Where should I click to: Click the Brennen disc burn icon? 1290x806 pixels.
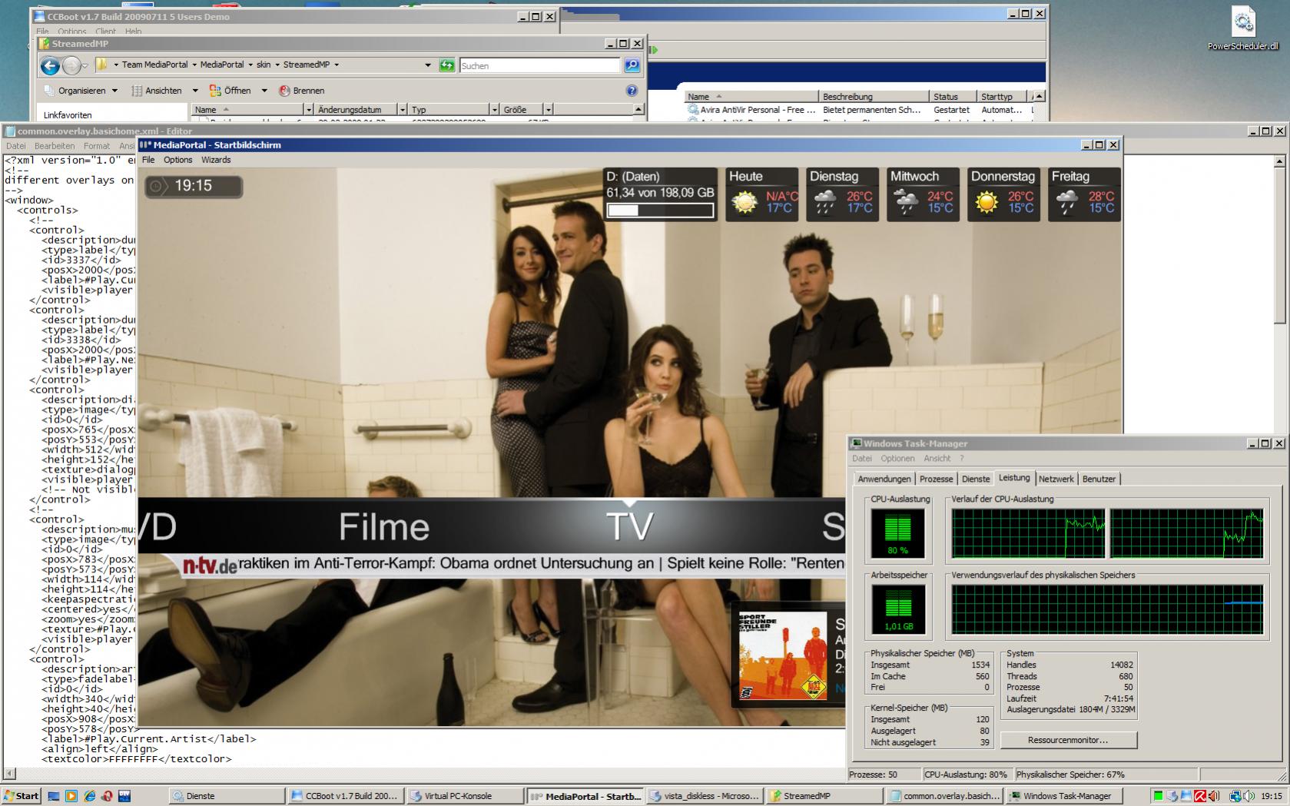(284, 91)
